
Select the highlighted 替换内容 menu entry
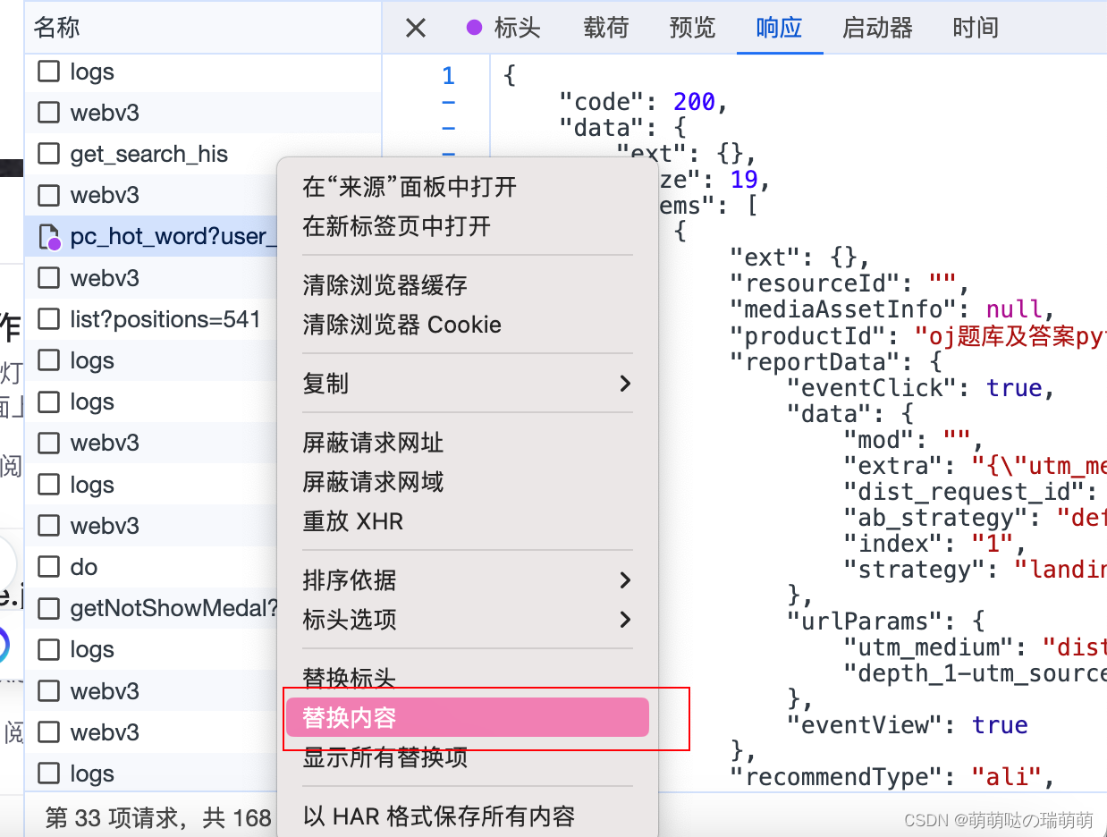467,718
